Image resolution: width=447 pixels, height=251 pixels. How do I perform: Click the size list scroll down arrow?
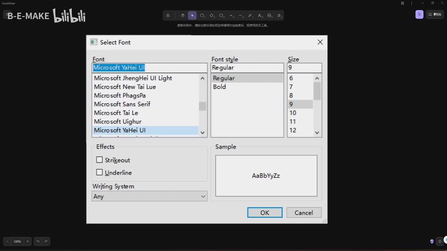coord(317,132)
